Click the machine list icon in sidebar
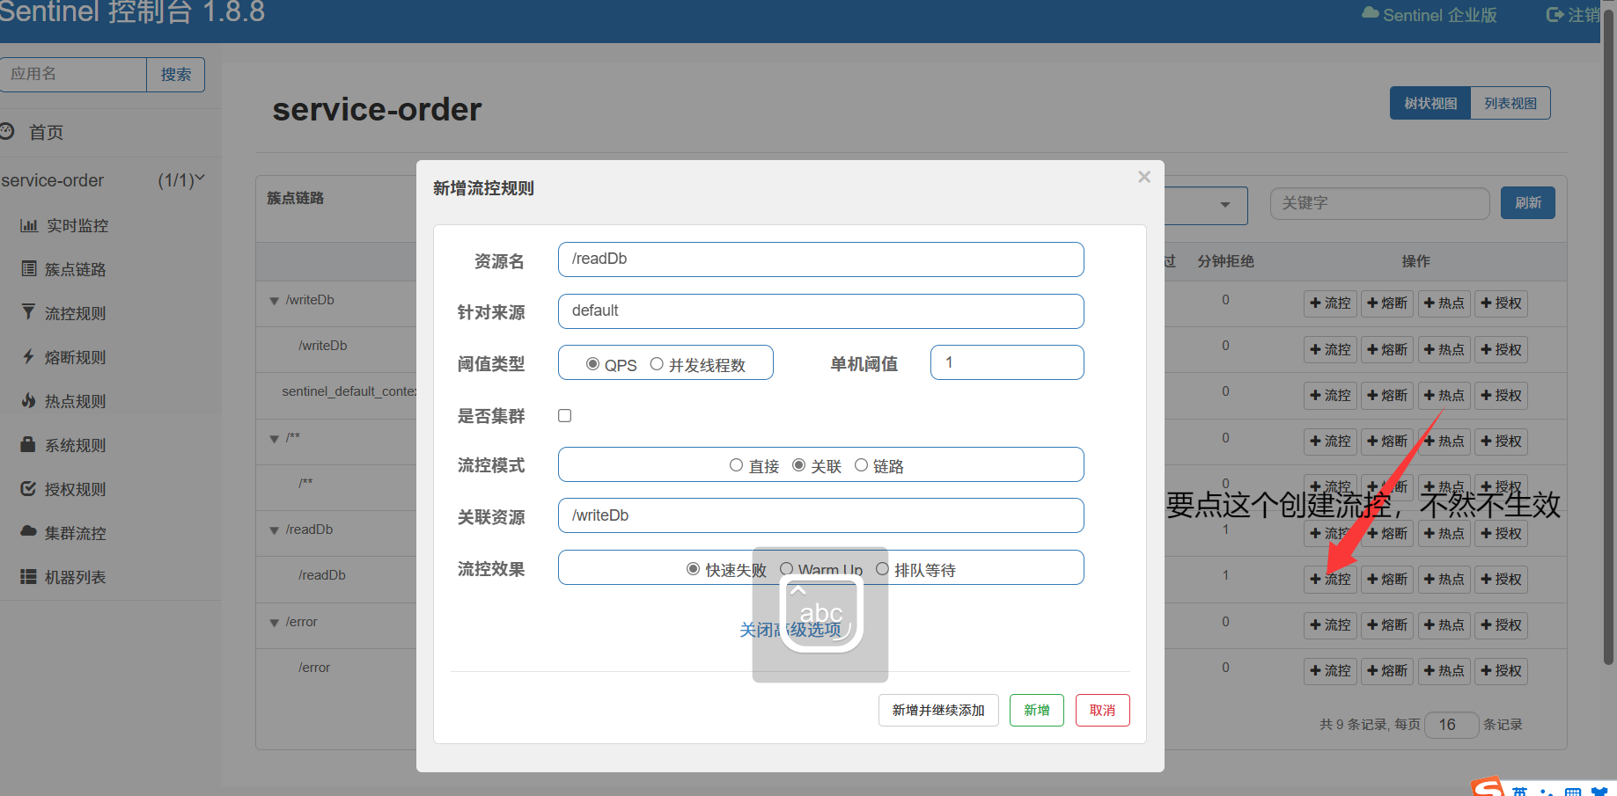The width and height of the screenshot is (1617, 796). click(28, 577)
